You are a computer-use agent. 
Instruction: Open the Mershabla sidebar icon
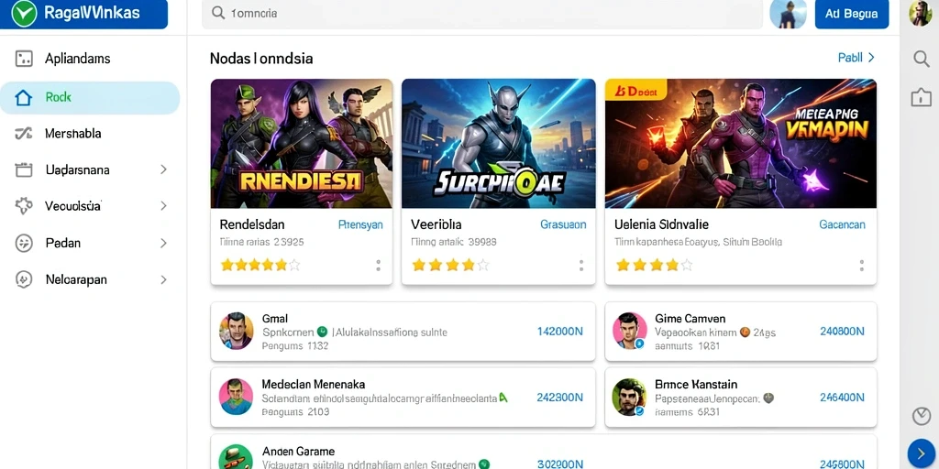click(x=23, y=134)
